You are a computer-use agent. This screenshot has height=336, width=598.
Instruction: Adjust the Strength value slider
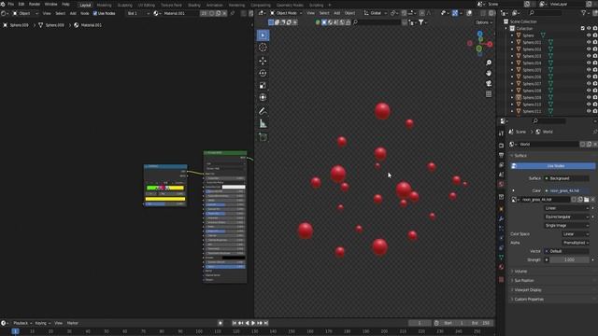(x=569, y=259)
